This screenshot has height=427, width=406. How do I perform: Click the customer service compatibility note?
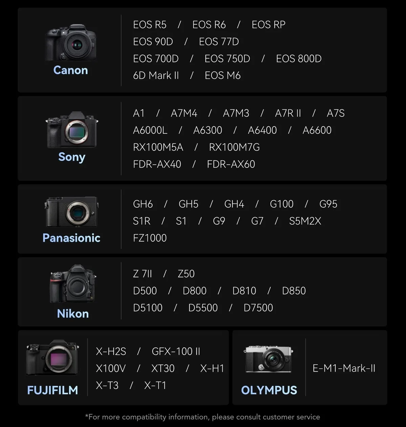(x=202, y=417)
